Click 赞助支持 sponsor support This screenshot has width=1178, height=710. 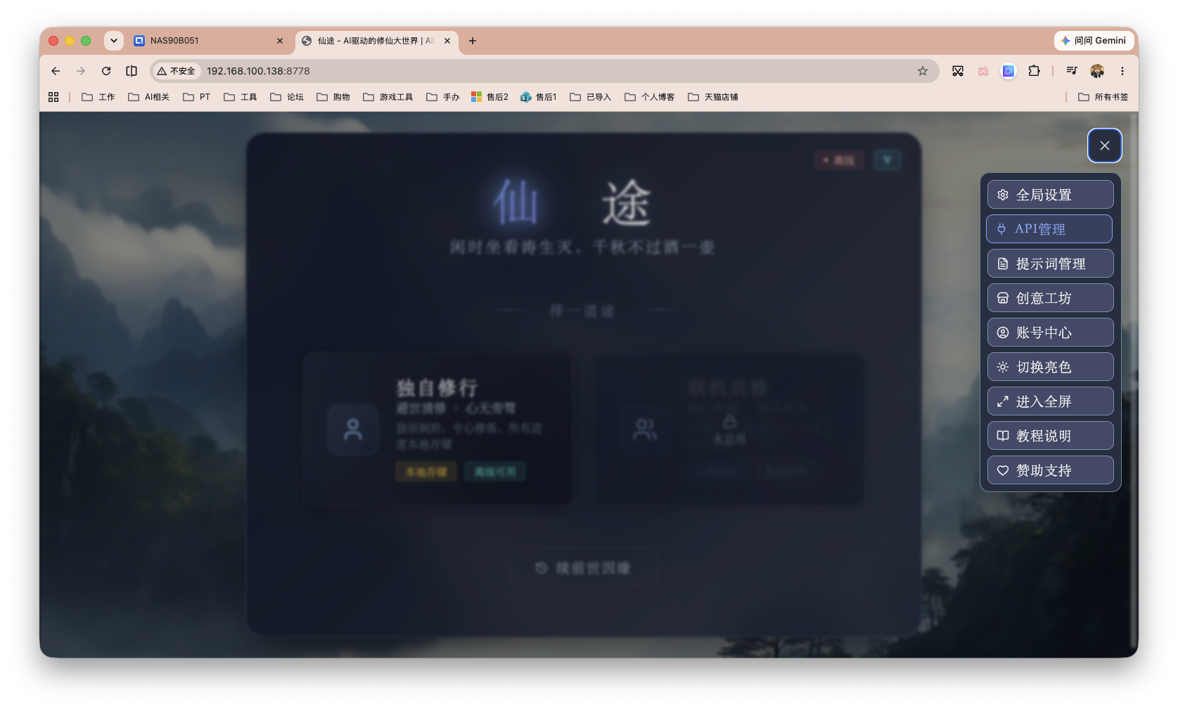click(x=1050, y=470)
